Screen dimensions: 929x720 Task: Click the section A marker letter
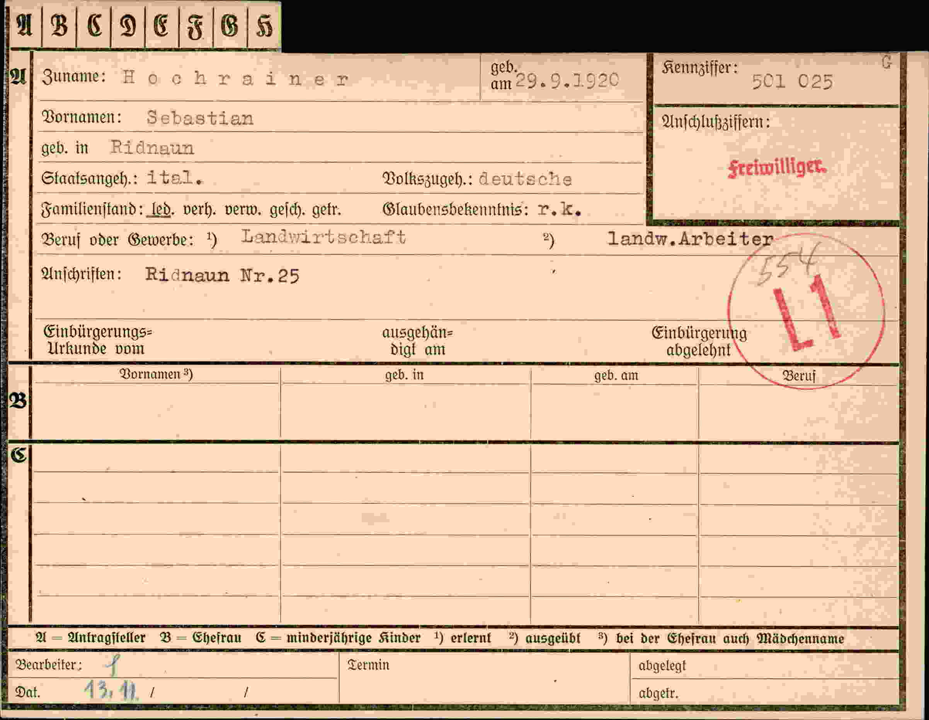click(x=18, y=76)
